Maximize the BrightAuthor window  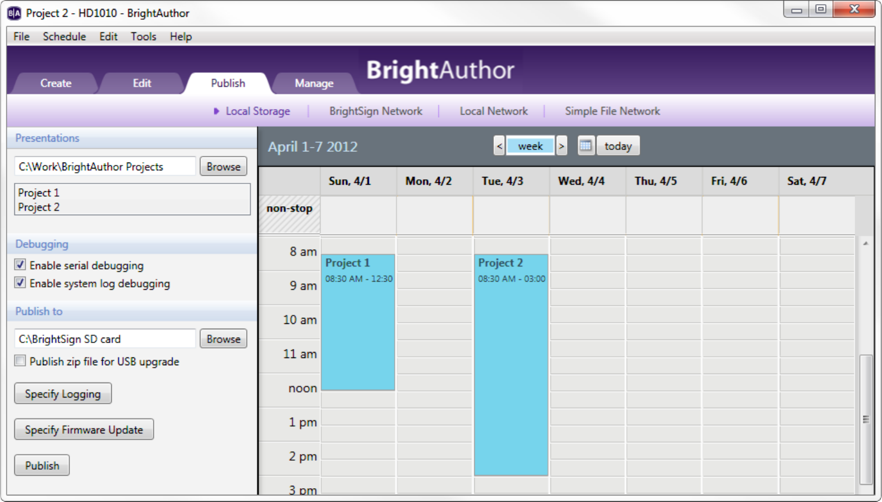click(x=821, y=9)
